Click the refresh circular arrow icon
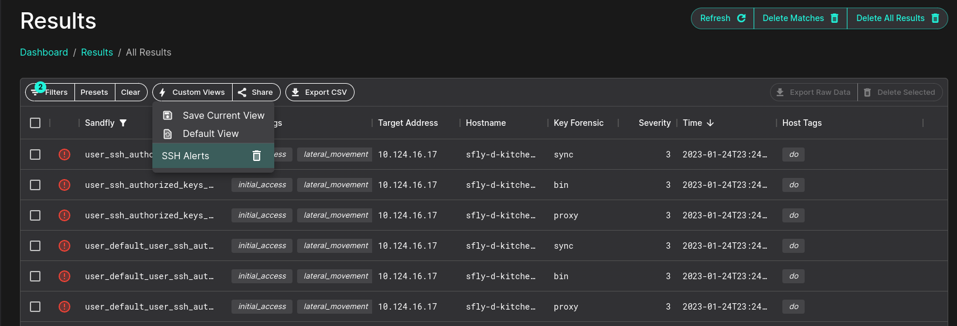Image resolution: width=957 pixels, height=326 pixels. 741,18
